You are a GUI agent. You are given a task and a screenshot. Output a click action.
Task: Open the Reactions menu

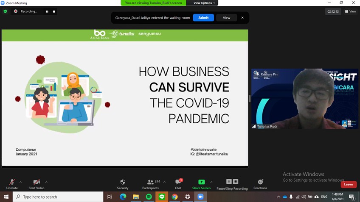[x=260, y=184]
